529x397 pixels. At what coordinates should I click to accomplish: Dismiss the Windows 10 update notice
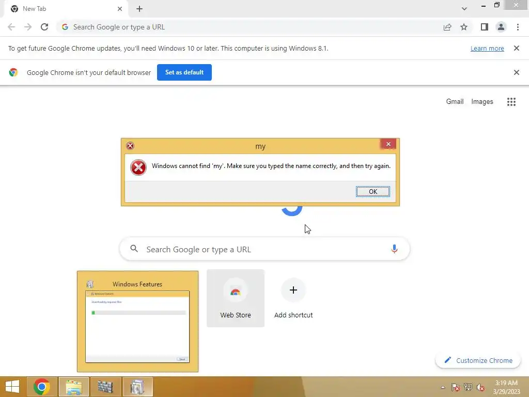[x=516, y=48]
